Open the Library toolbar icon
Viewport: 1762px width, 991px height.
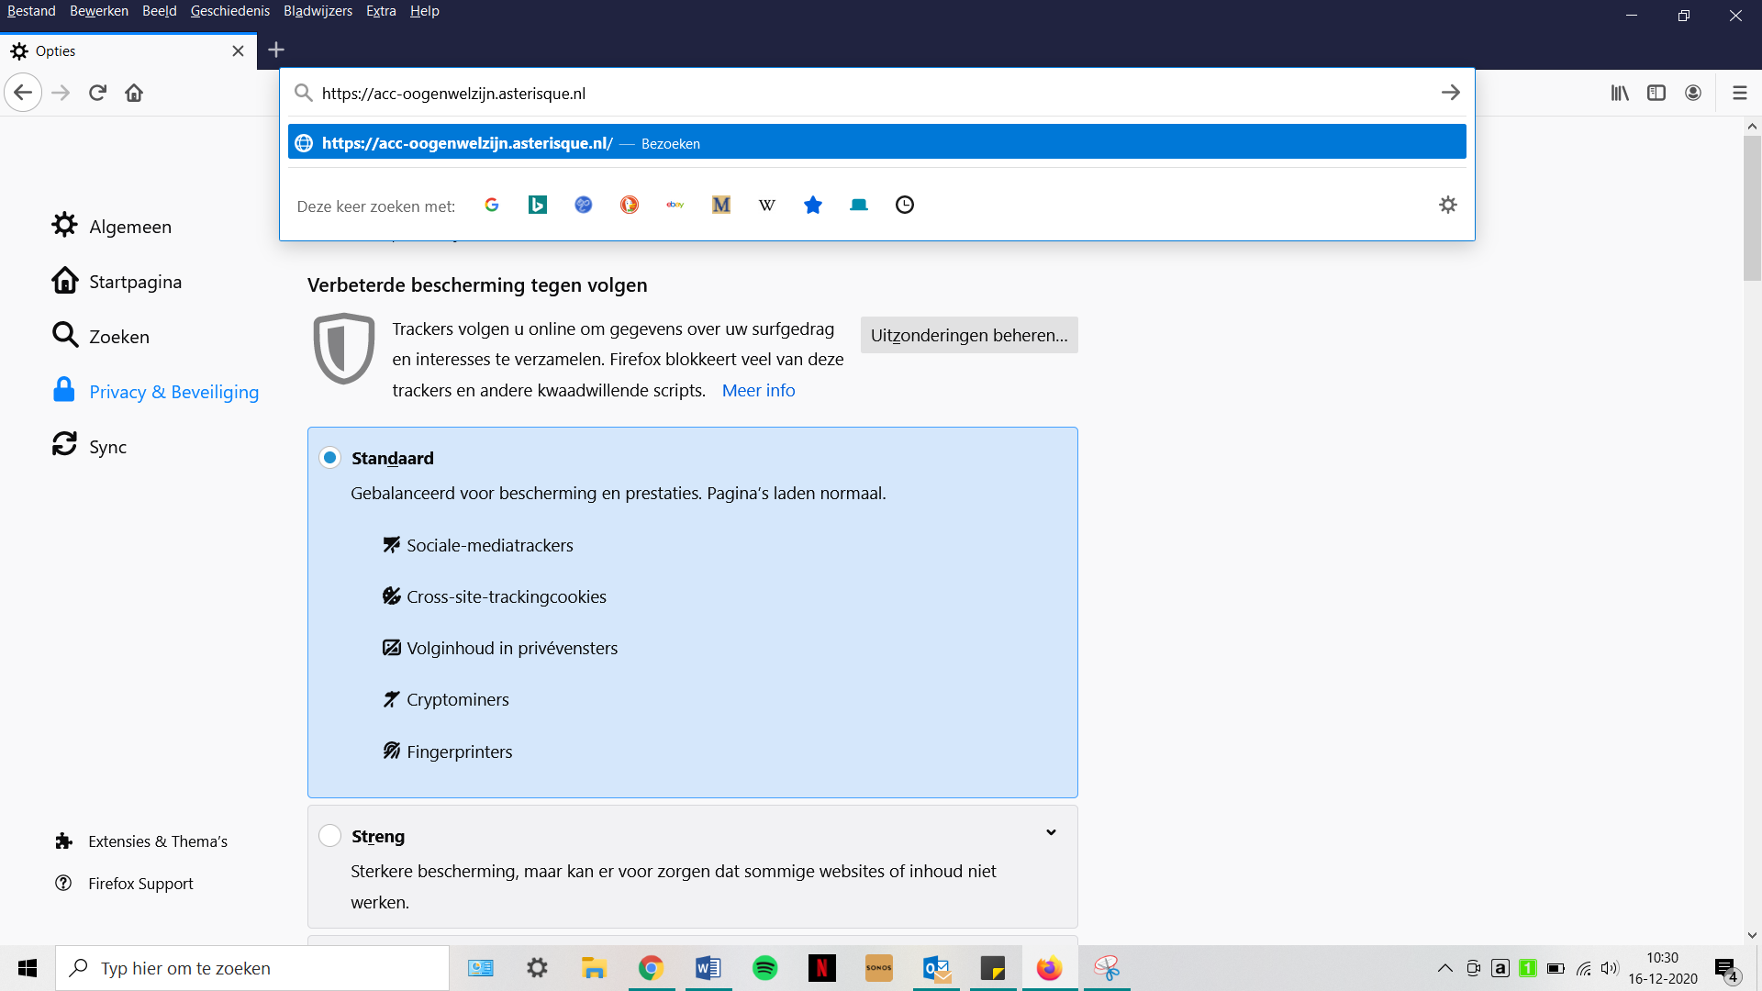pos(1620,93)
